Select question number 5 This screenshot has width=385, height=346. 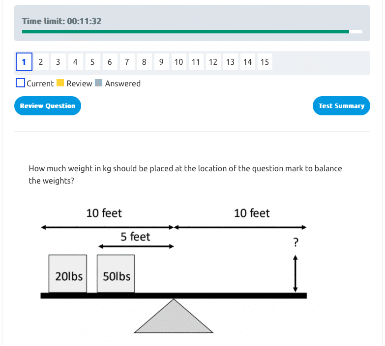[x=92, y=62]
